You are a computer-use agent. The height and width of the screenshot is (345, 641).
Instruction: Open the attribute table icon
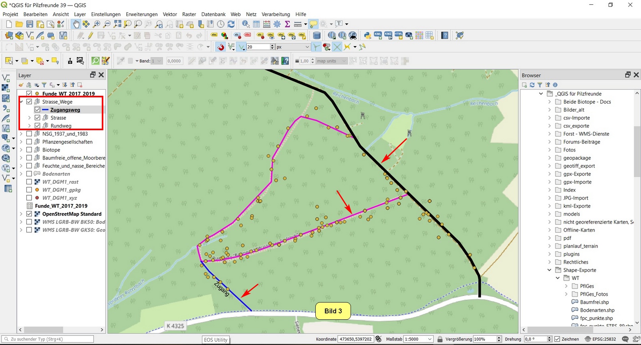click(256, 24)
